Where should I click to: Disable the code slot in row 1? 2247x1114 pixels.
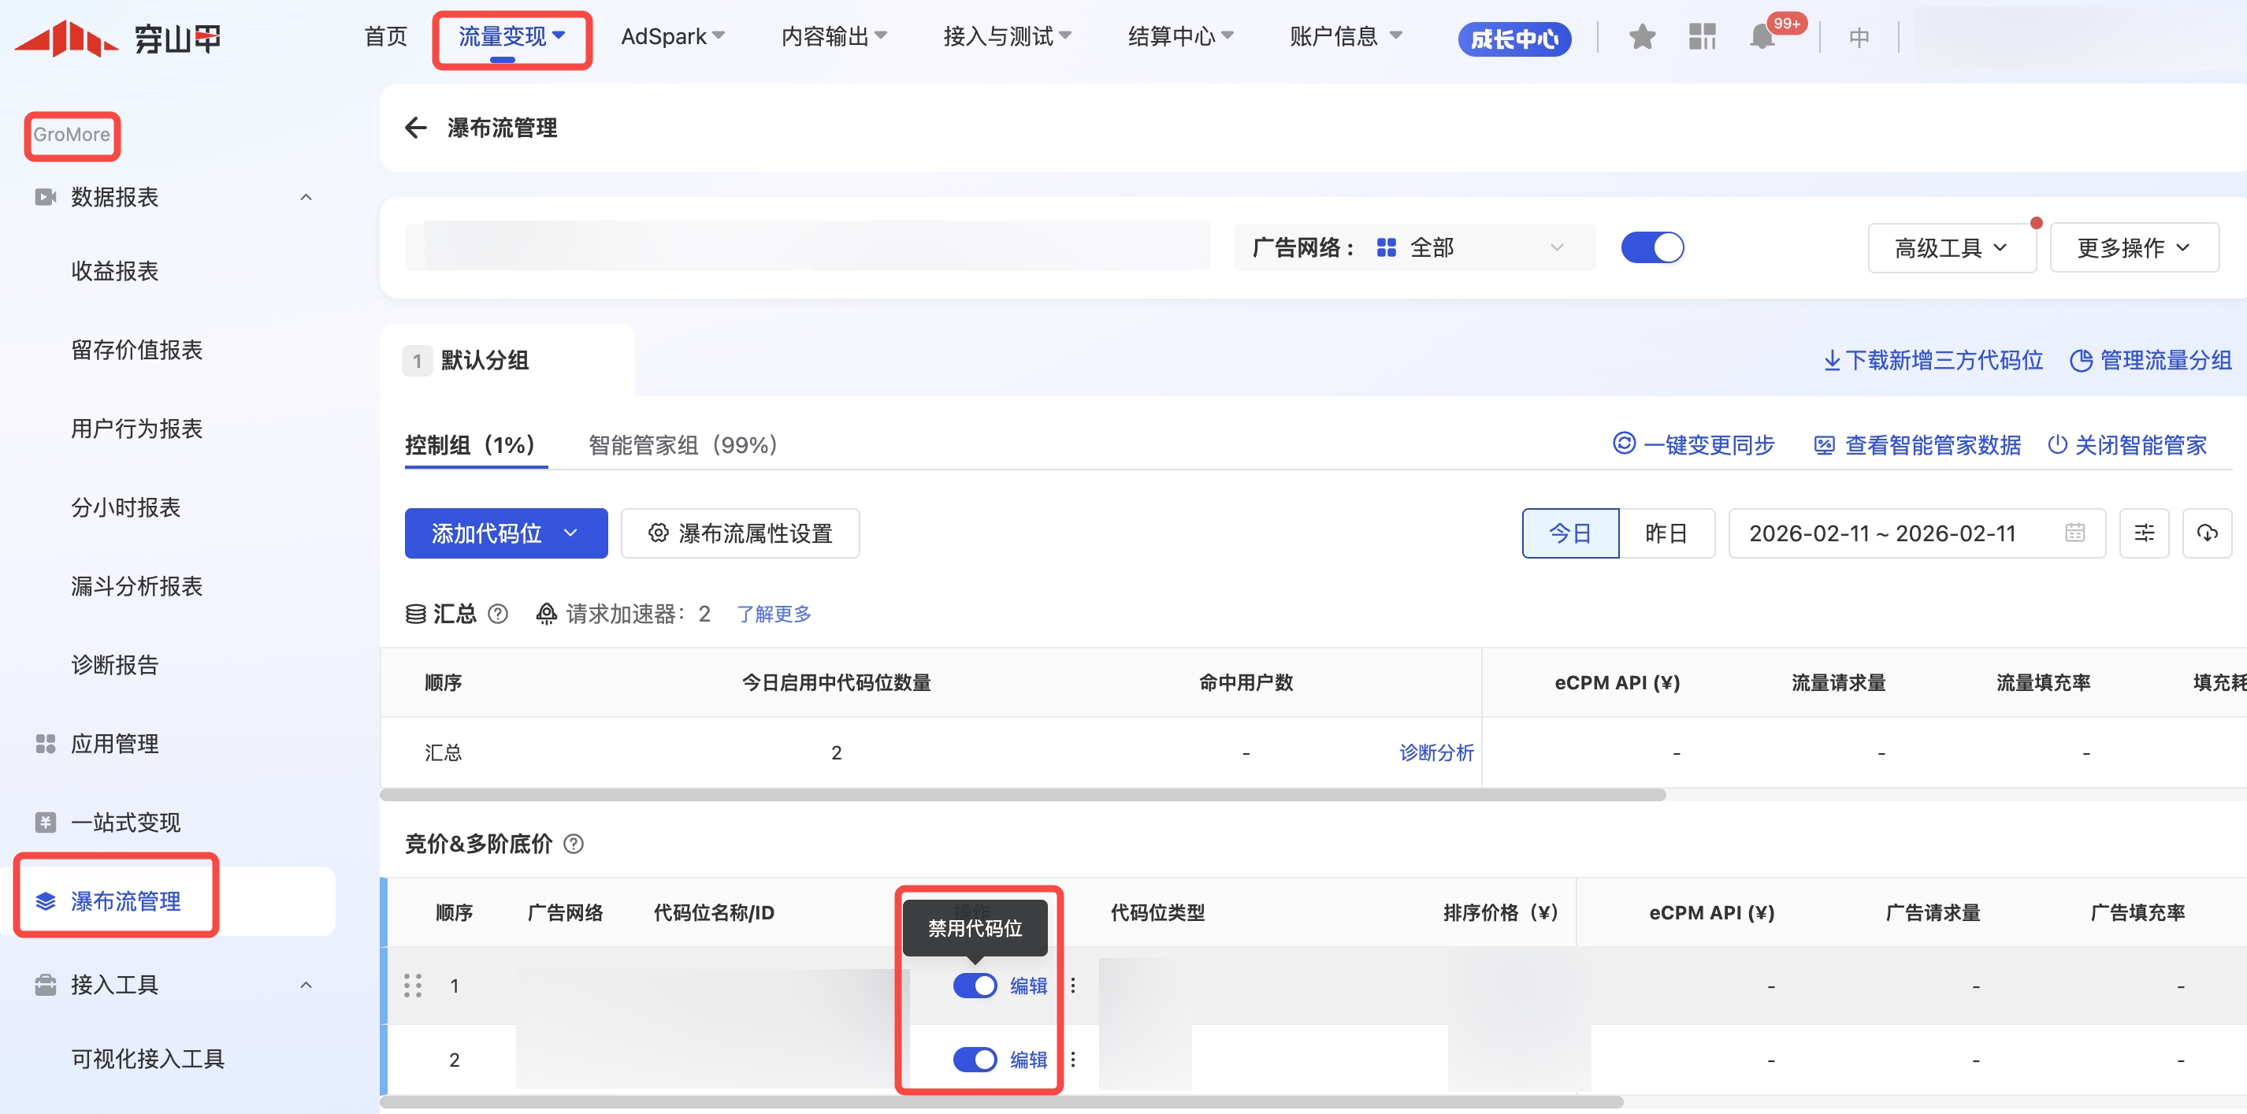click(975, 986)
